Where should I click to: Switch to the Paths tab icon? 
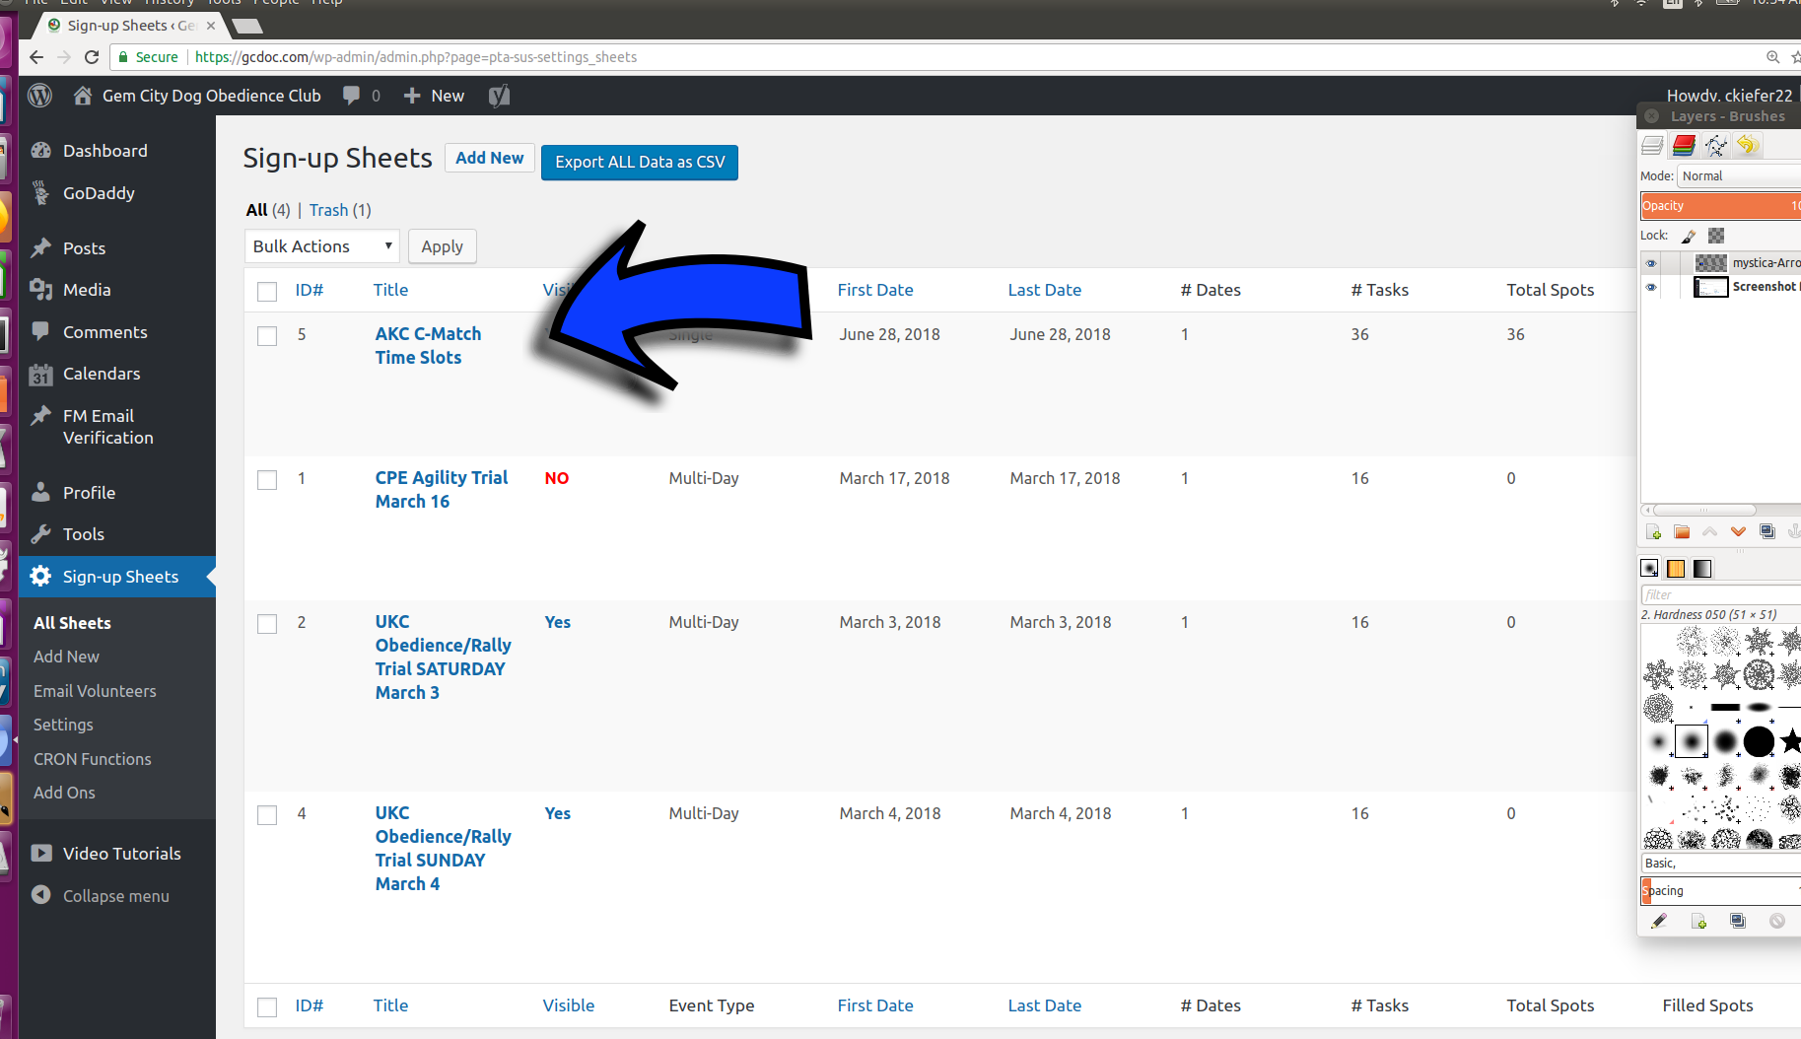[1715, 146]
